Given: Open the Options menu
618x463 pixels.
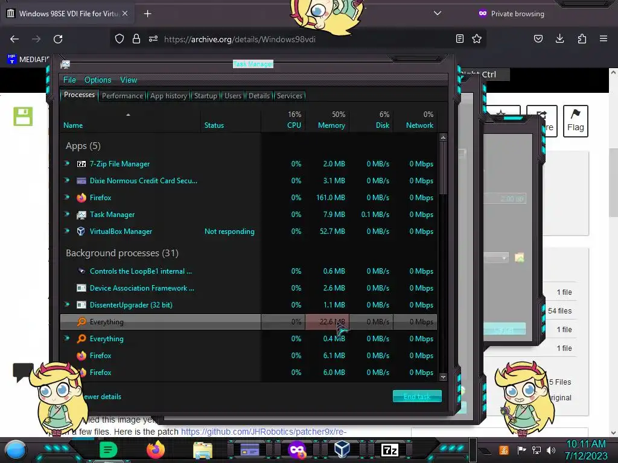Looking at the screenshot, I should click(98, 80).
